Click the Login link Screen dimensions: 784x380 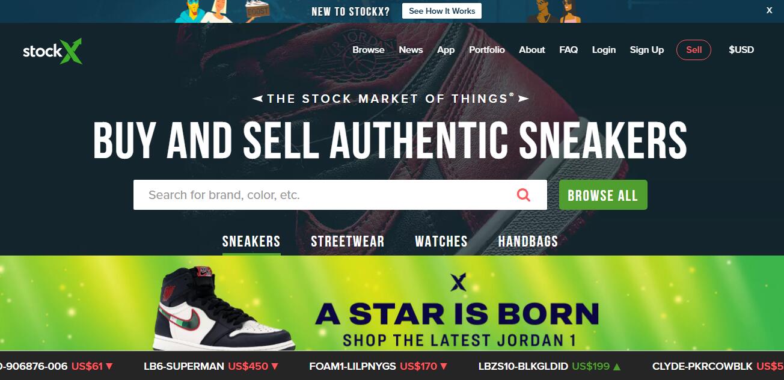(604, 50)
